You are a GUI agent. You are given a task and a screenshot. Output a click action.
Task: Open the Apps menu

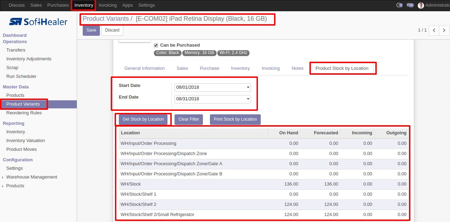[128, 5]
